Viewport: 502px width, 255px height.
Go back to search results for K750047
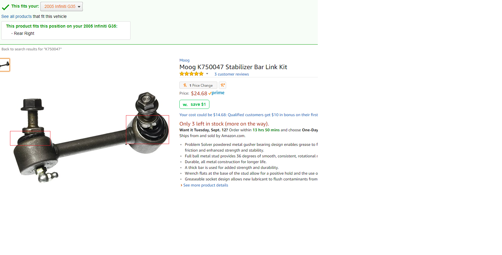32,49
